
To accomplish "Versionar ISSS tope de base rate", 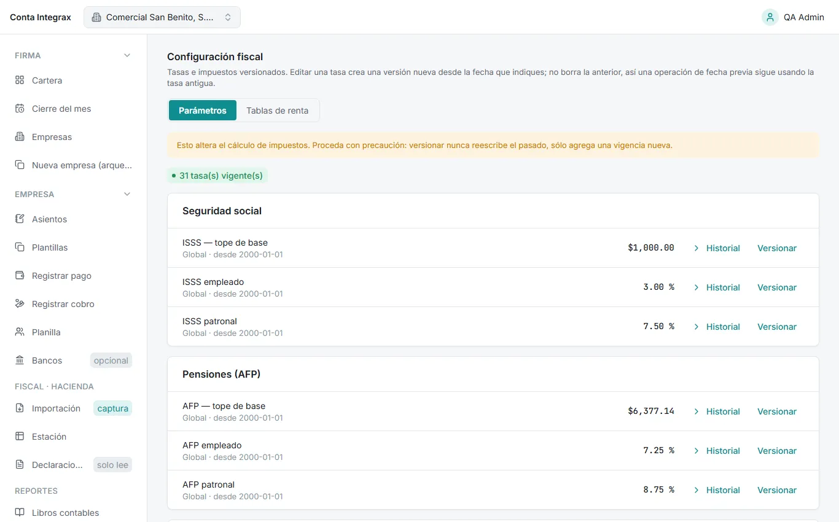I will [777, 248].
